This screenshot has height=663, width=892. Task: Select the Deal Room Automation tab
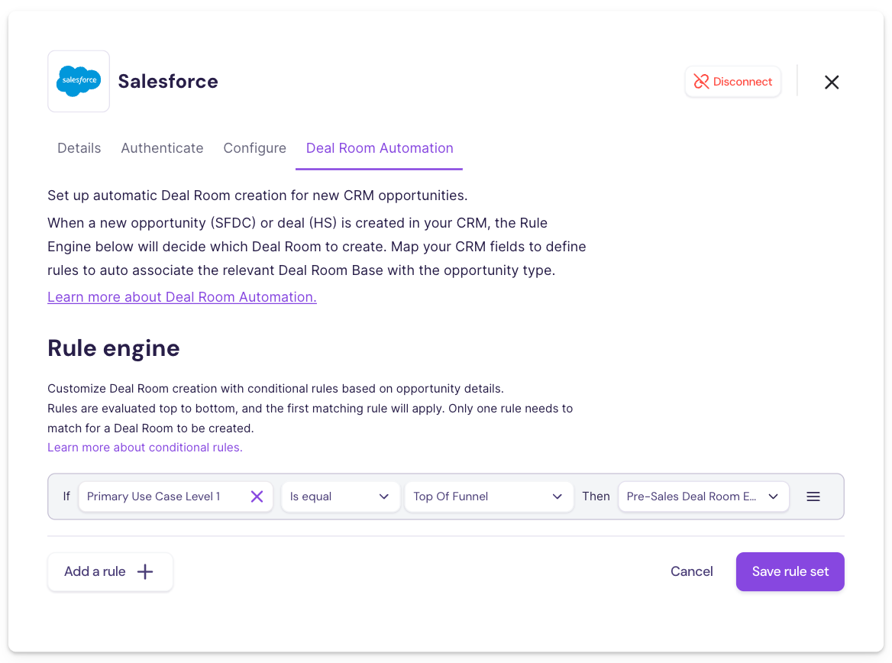(x=380, y=148)
